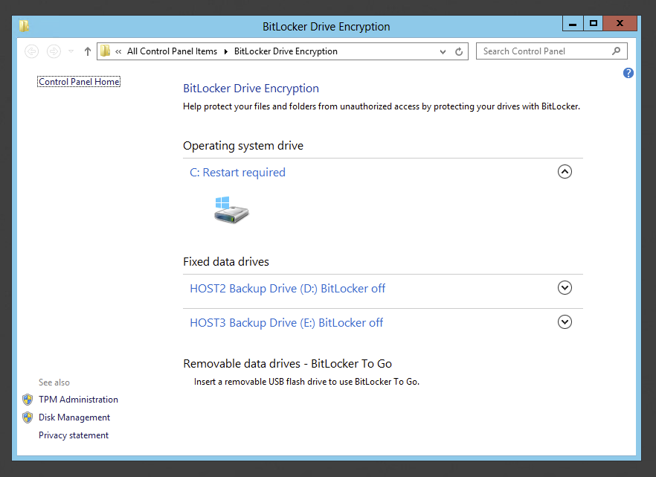Click the C: operating system drive icon
Screen dimensions: 656x477
point(231,211)
